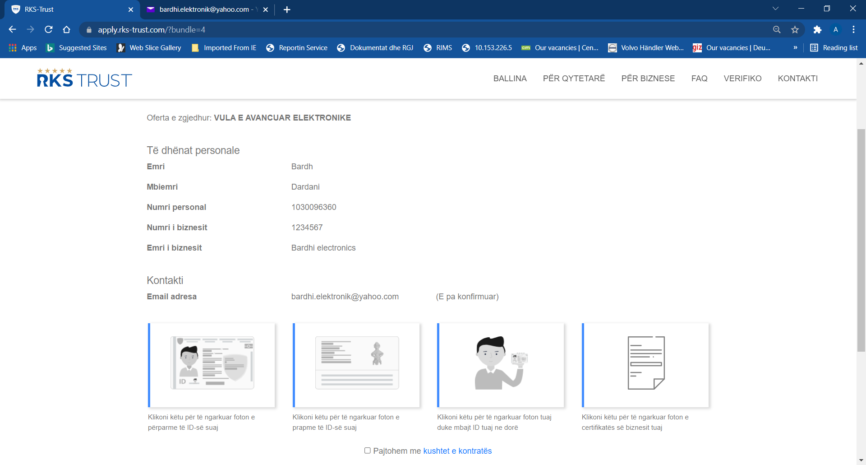Click the surname value Dardani
866x465 pixels.
305,187
